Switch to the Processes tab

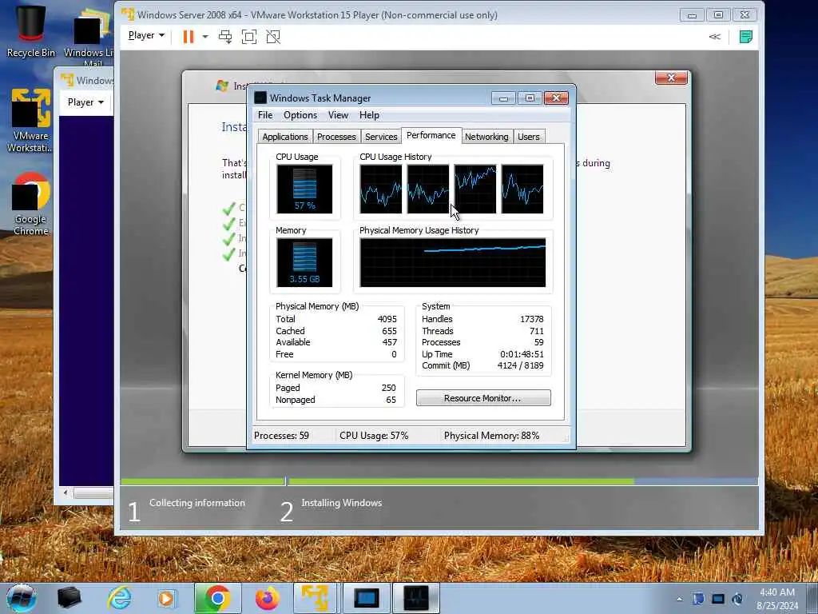(336, 136)
